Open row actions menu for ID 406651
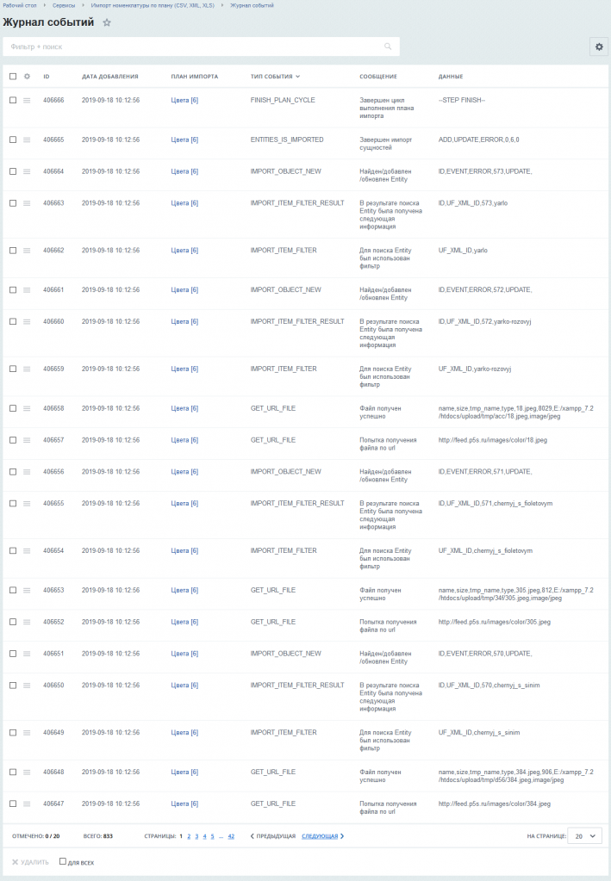Image resolution: width=611 pixels, height=881 pixels. tap(27, 654)
